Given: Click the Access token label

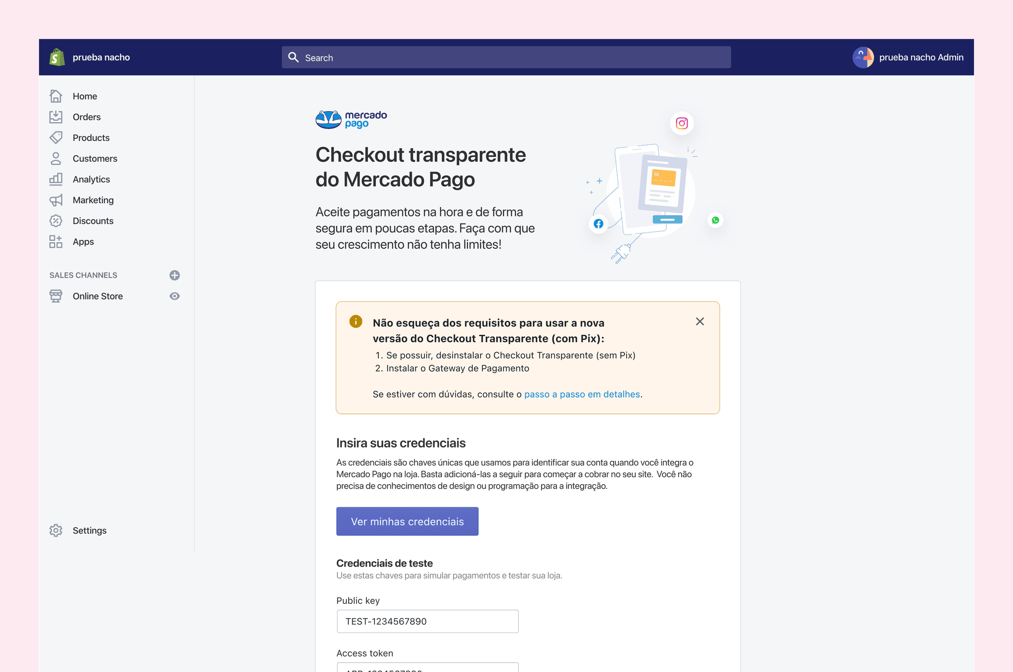Looking at the screenshot, I should click(x=365, y=653).
